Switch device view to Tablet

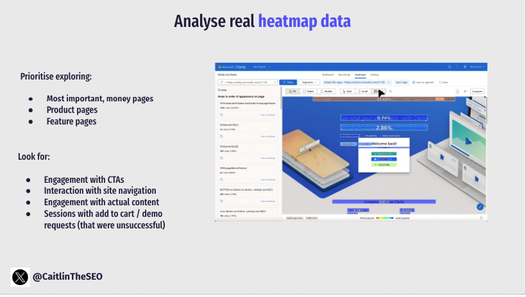pos(309,92)
